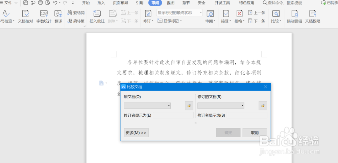This screenshot has height=163, width=338.
Task: Switch to the 特色应用 tab
Action: tap(247, 3)
